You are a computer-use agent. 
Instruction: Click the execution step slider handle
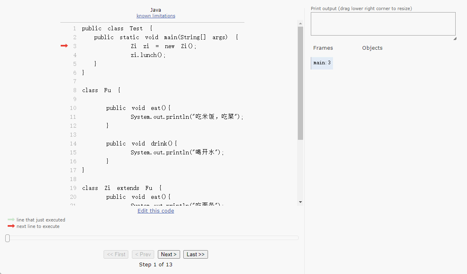click(x=7, y=238)
